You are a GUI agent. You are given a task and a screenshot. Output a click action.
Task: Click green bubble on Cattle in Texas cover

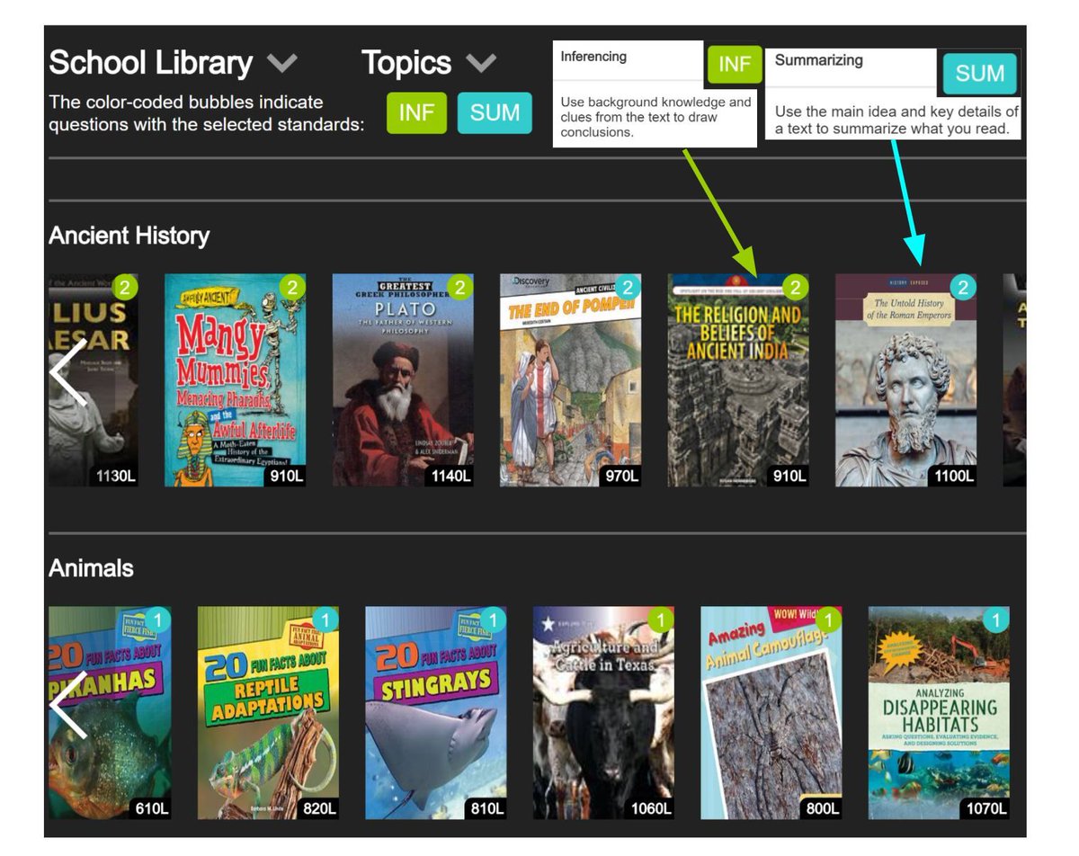click(x=660, y=620)
